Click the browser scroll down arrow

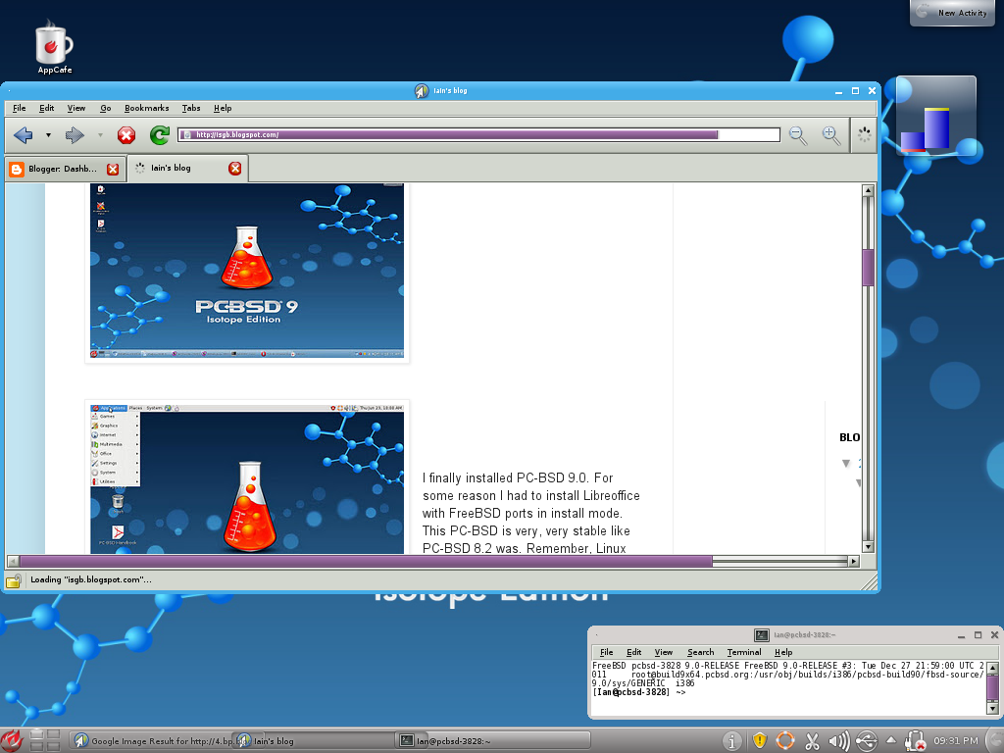(x=869, y=547)
